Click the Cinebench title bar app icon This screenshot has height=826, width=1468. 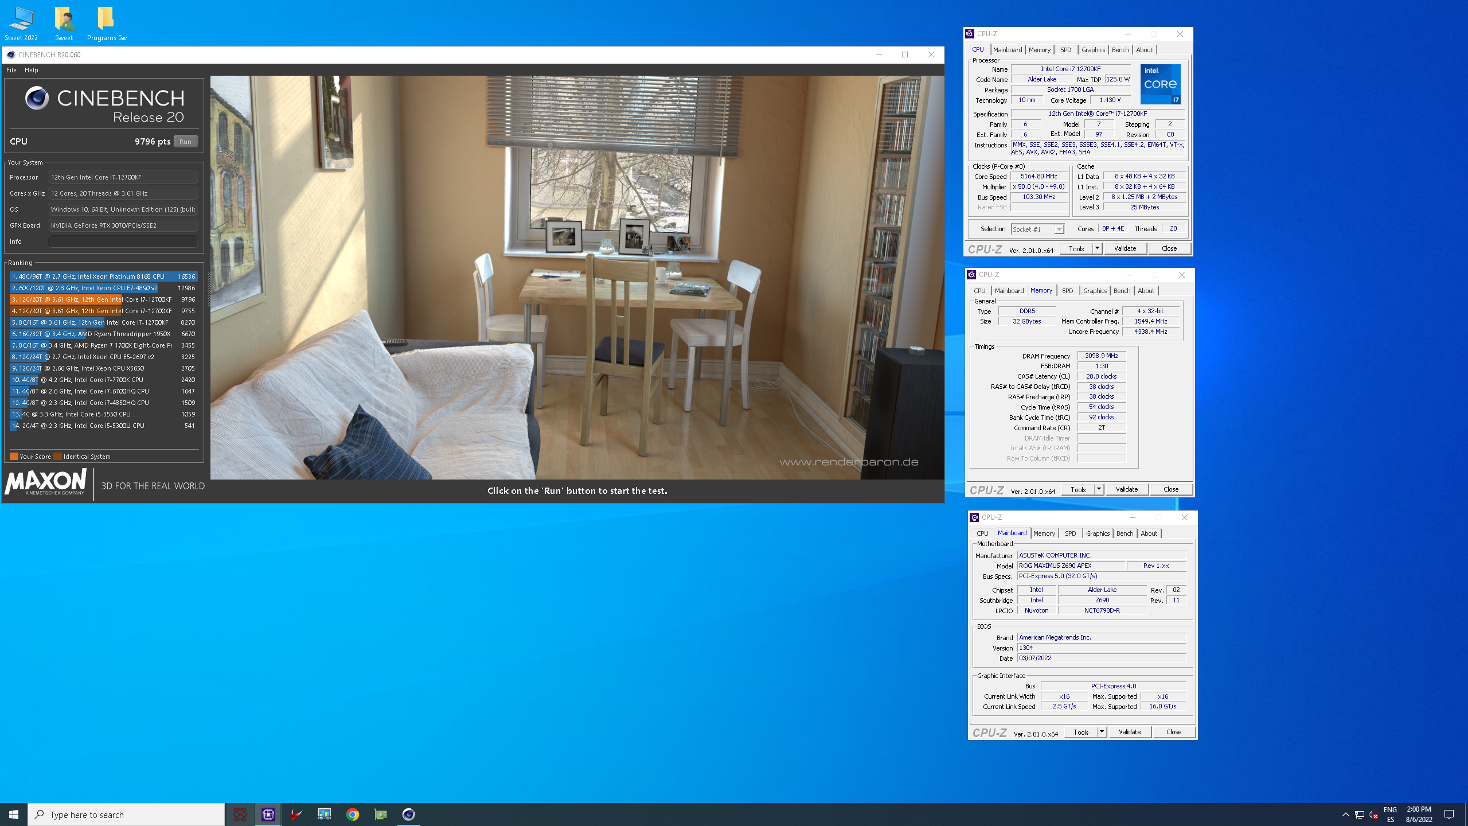tap(10, 54)
